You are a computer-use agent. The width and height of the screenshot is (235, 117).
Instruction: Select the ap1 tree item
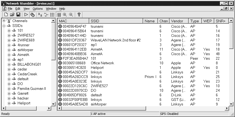tap(20, 59)
